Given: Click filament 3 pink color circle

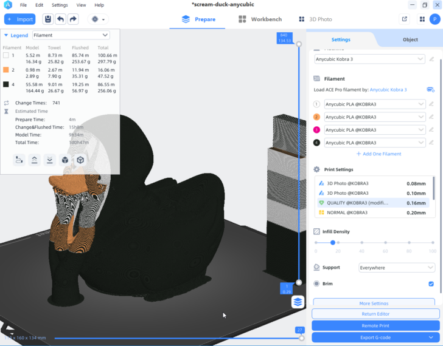Looking at the screenshot, I should pos(316,130).
